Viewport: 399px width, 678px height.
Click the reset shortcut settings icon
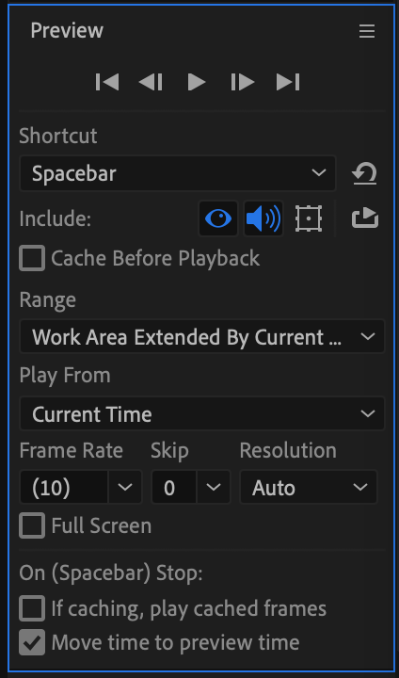(365, 174)
